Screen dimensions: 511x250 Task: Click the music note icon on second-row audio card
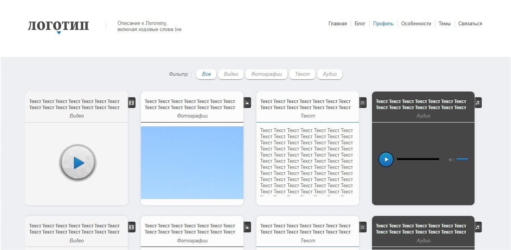coord(478,227)
